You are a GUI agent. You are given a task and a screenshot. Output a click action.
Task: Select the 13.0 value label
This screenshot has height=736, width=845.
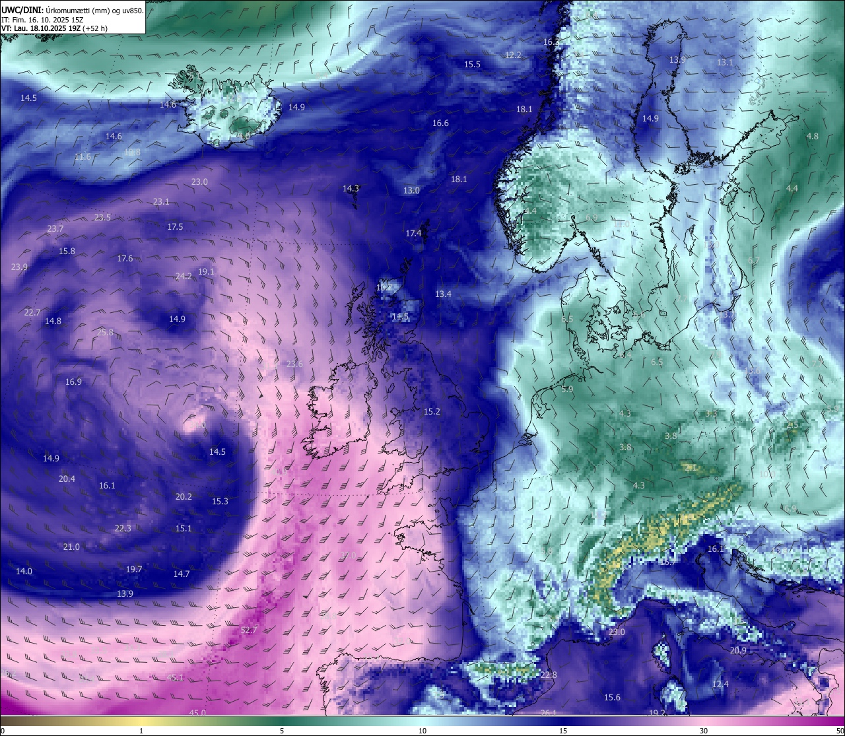(411, 191)
